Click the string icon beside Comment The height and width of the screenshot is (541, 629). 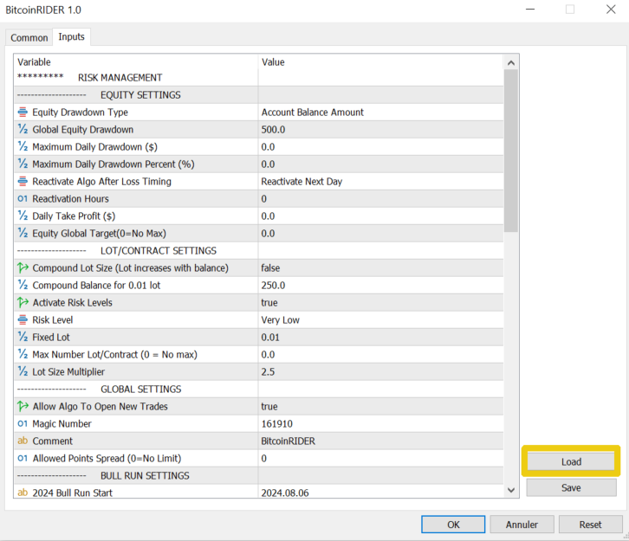[23, 441]
